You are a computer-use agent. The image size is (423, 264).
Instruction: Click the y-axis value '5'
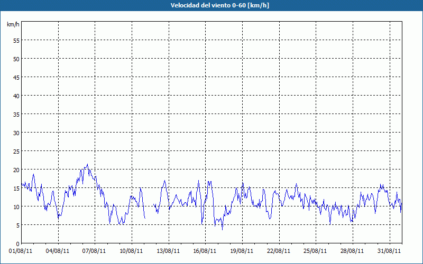click(x=18, y=225)
